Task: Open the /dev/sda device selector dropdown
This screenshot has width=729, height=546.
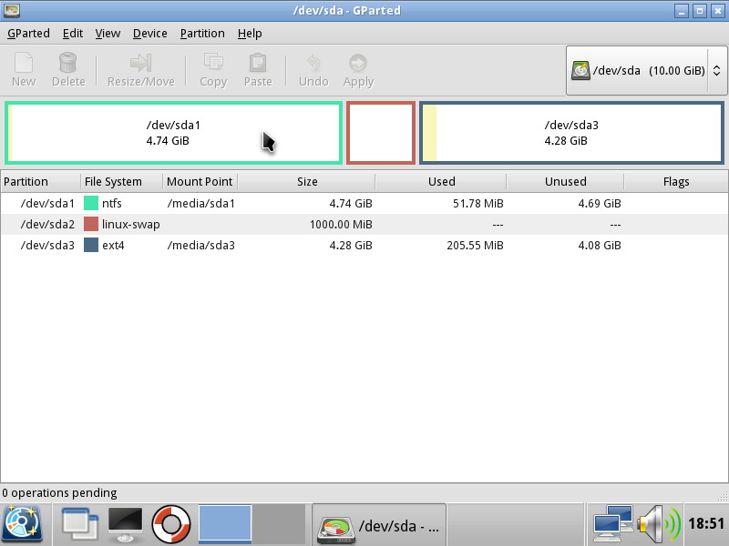Action: [x=646, y=71]
